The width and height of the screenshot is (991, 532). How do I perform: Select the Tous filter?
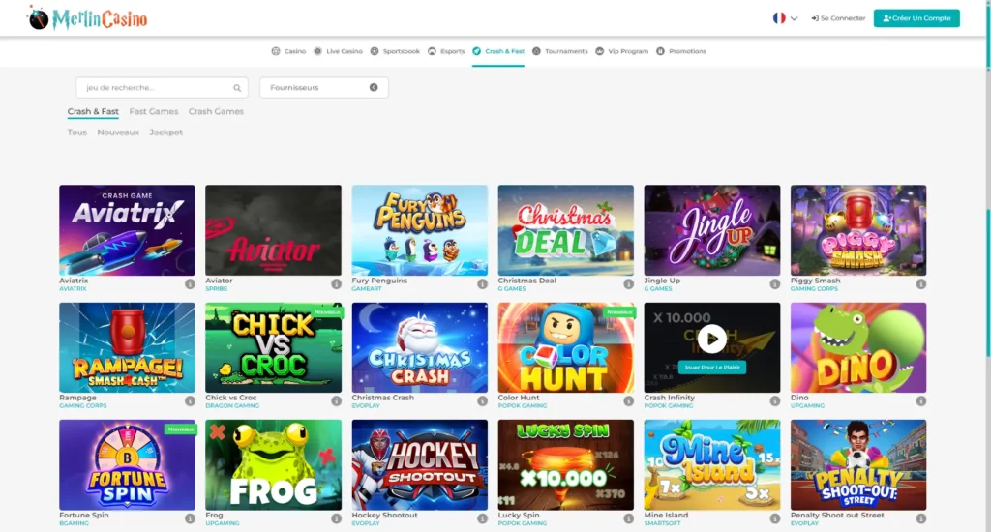(77, 133)
